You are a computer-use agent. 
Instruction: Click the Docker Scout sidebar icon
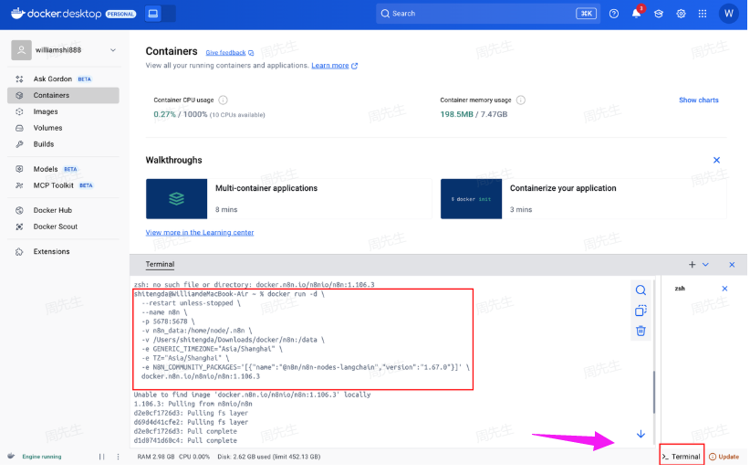tap(19, 226)
